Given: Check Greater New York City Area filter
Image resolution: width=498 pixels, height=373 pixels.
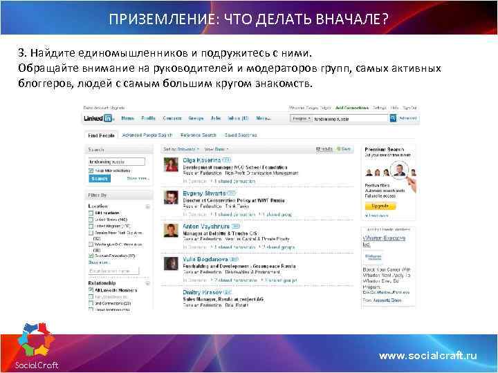Looking at the screenshot, I should pos(91,233).
